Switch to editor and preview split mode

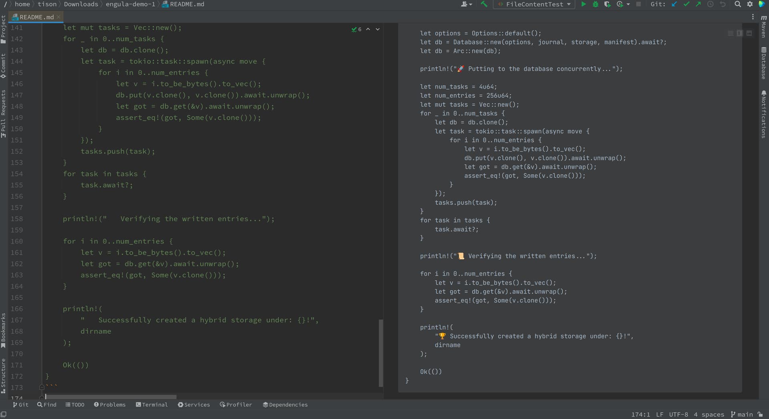(x=740, y=33)
